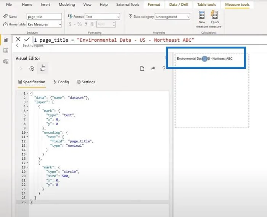Click code line 12 "page_title" field
This screenshot has height=217, width=267.
click(x=80, y=141)
